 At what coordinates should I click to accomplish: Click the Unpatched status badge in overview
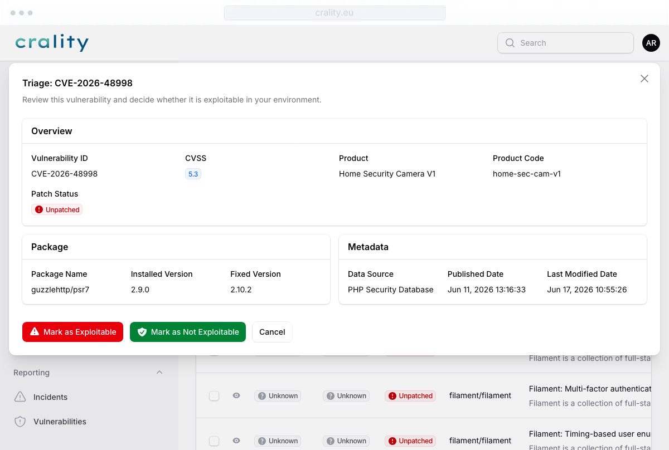coord(57,210)
